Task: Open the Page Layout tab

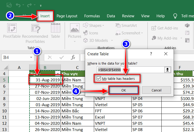Action: [x=67, y=16]
